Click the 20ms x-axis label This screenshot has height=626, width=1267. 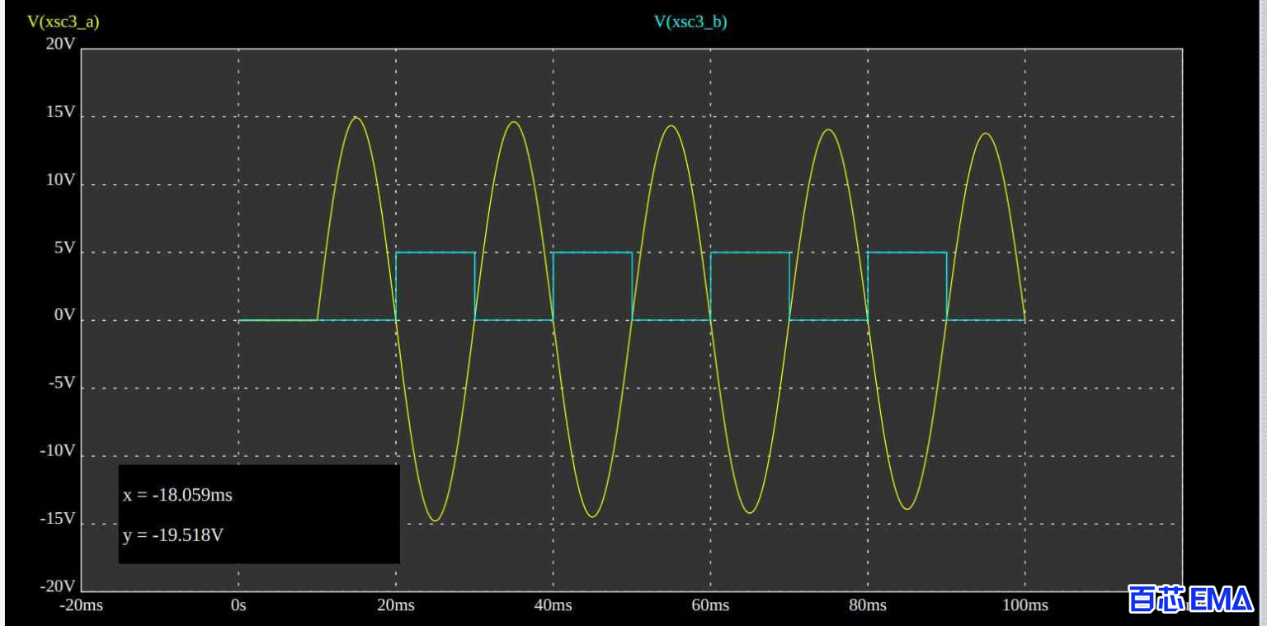396,605
